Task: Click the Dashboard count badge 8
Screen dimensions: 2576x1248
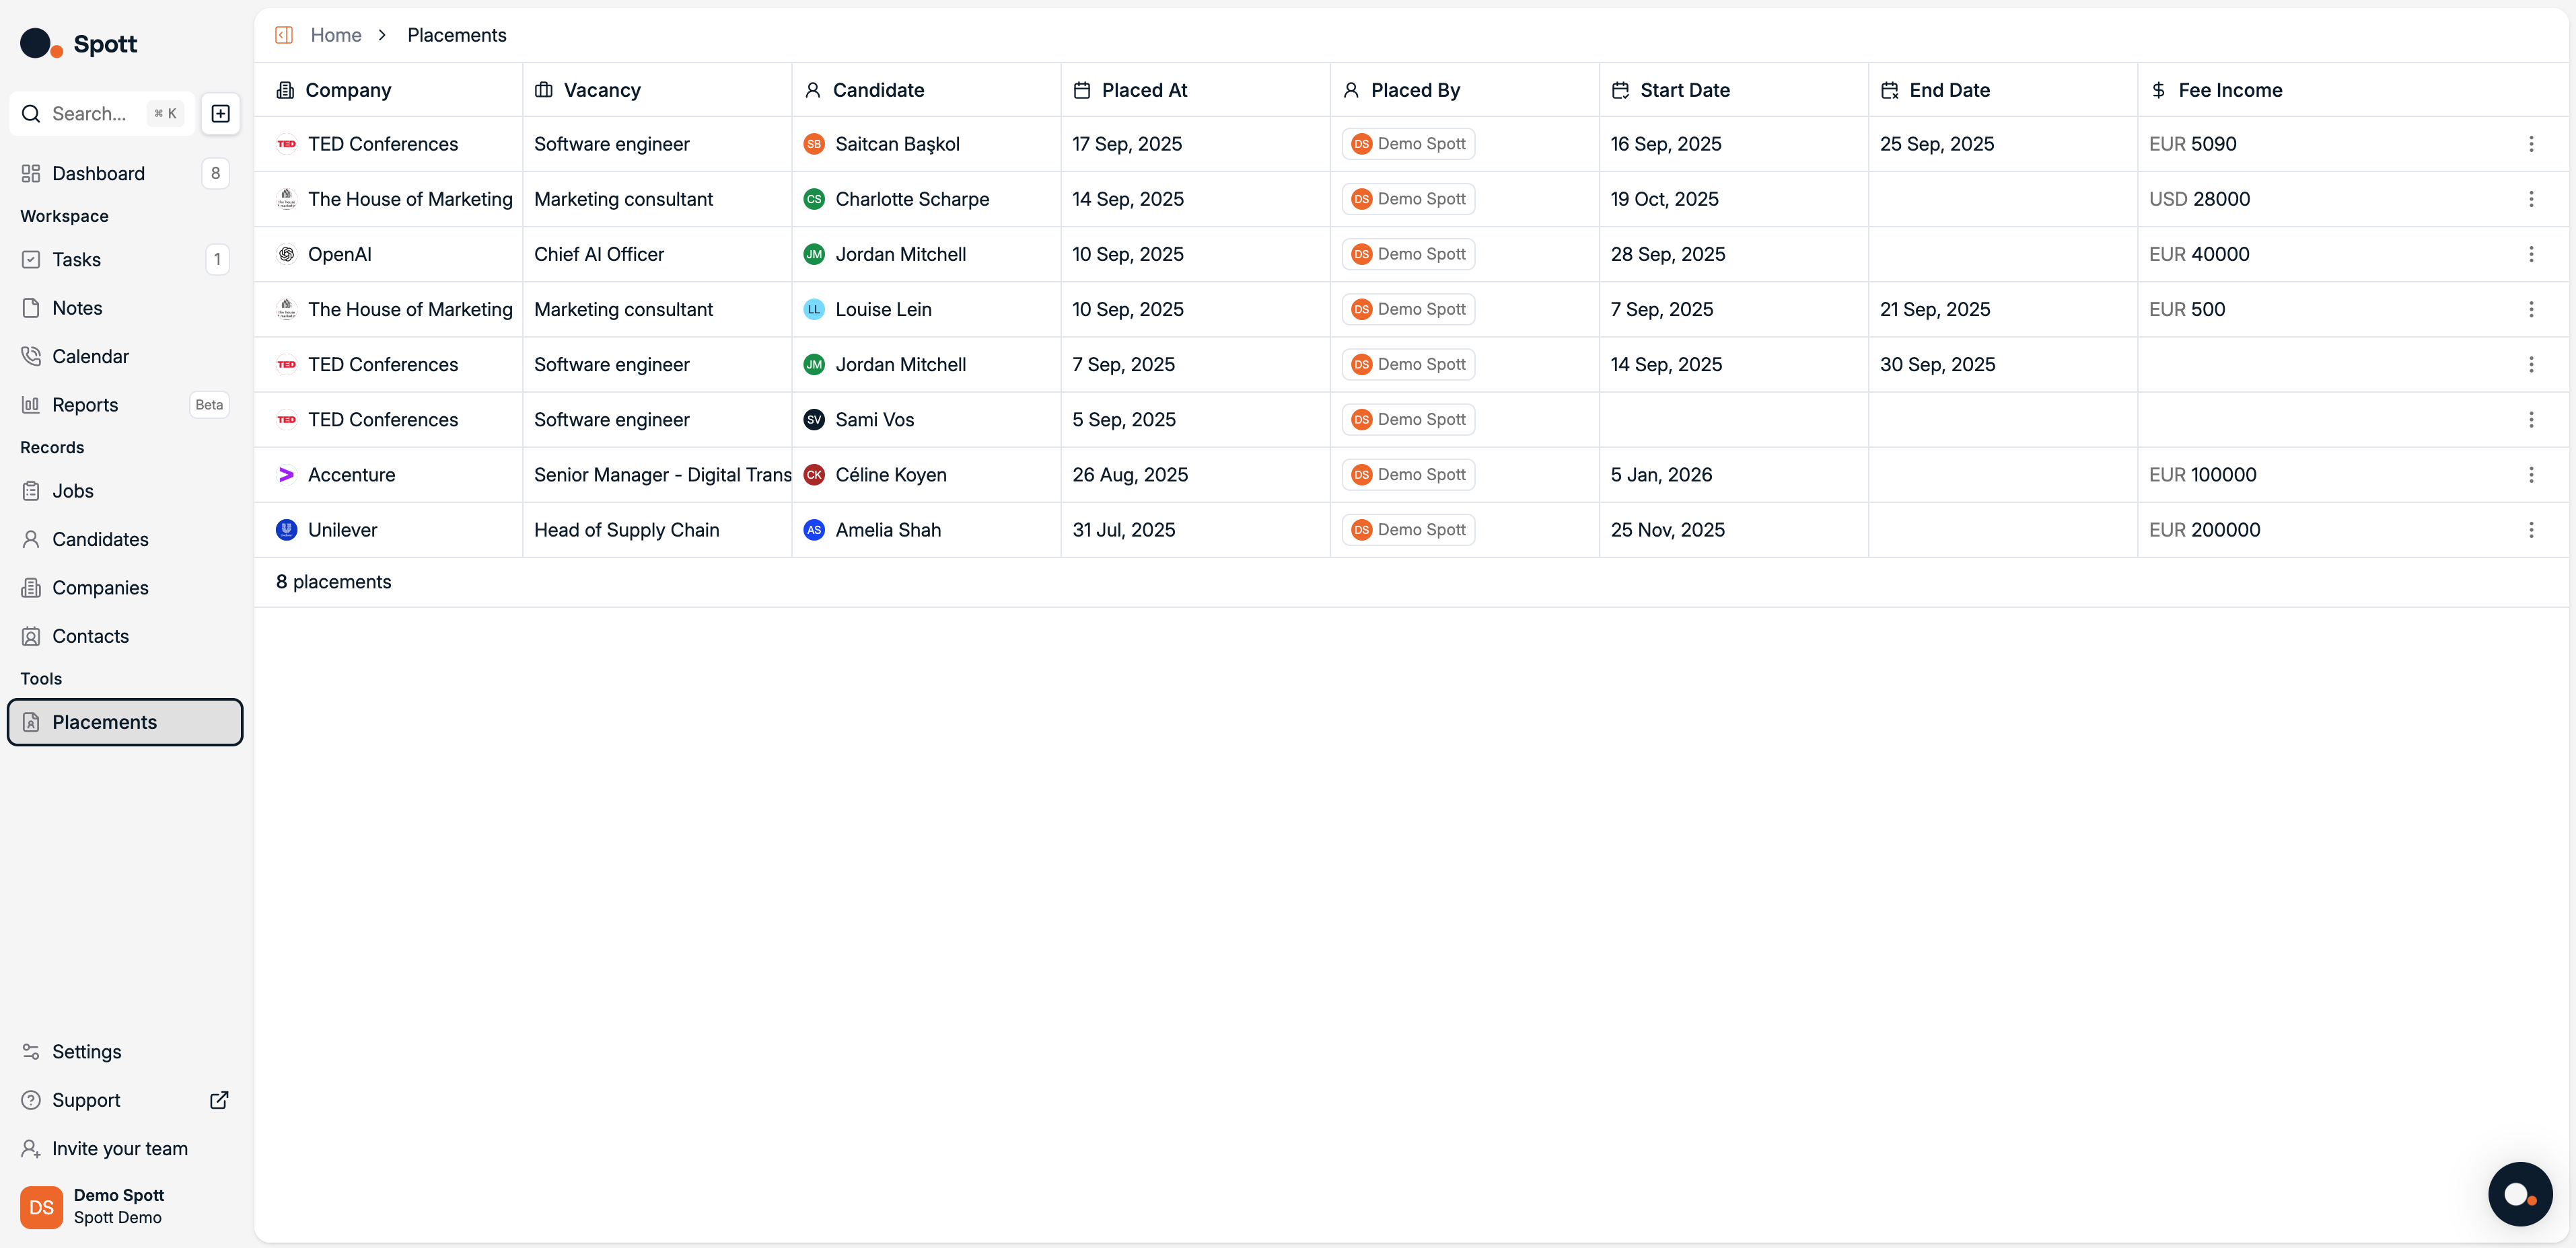Action: point(215,174)
